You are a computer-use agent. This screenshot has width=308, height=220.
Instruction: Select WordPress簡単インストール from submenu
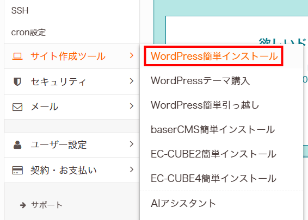pos(214,56)
